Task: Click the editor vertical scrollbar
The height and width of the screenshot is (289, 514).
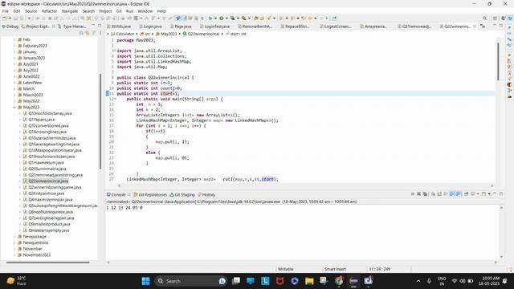Action: pyautogui.click(x=498, y=61)
